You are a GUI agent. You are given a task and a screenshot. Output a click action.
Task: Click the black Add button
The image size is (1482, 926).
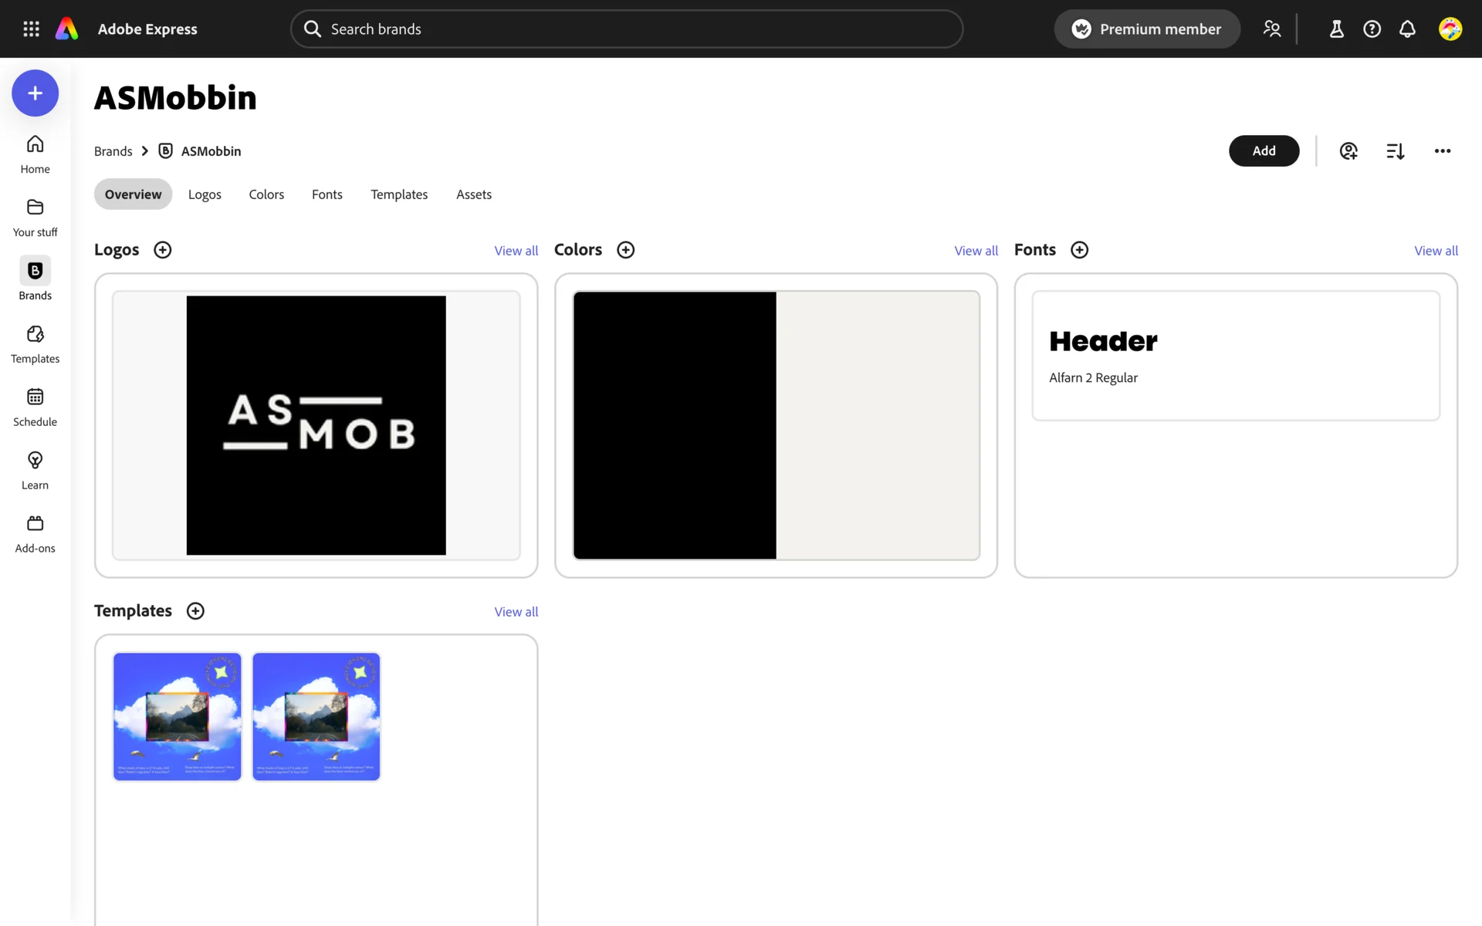(1264, 151)
